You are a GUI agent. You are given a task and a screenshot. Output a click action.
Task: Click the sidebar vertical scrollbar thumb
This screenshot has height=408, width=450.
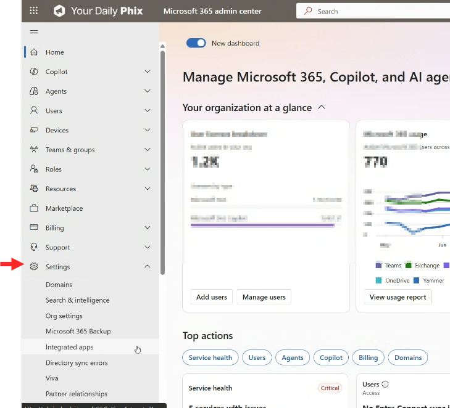163,163
